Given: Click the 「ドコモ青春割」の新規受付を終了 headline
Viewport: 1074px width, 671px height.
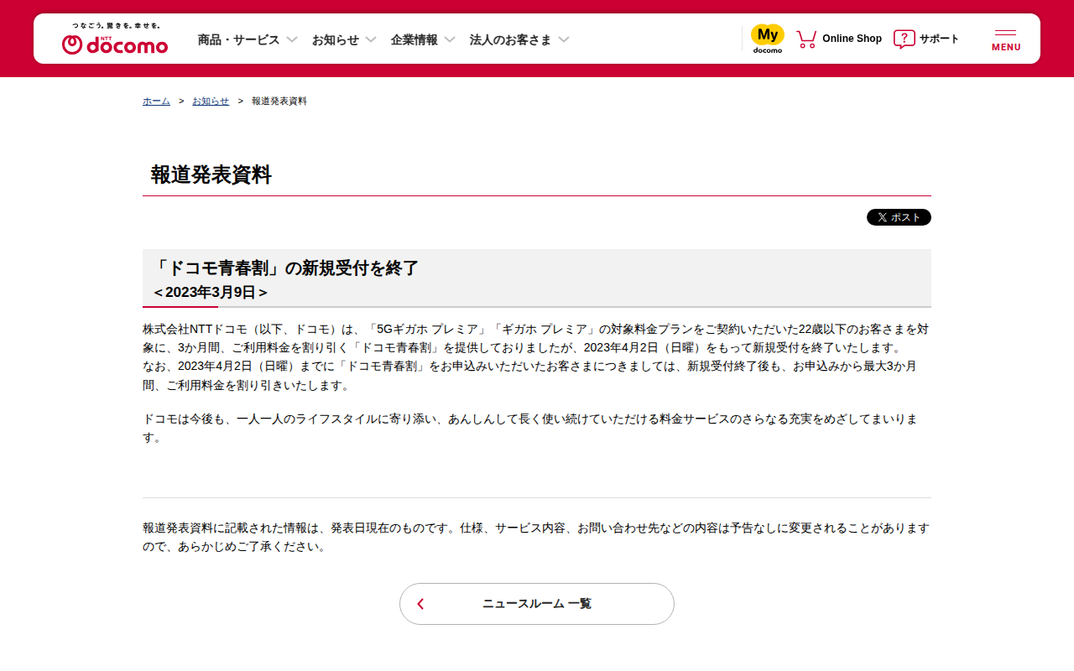Looking at the screenshot, I should tap(286, 268).
